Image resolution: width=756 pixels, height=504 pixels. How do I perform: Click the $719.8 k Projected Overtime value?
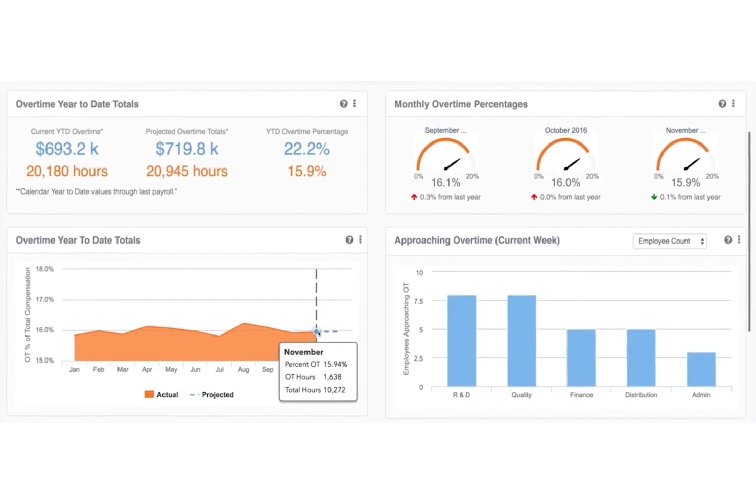coord(187,149)
